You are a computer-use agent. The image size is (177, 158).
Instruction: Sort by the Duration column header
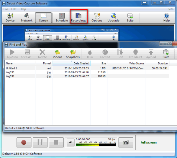157,63
